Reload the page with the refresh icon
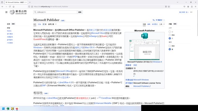This screenshot has width=198, height=111. pyautogui.click(x=10, y=6)
